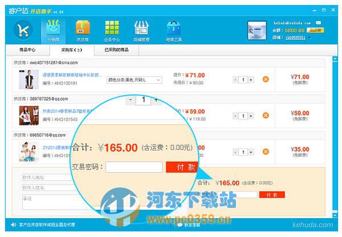
Task: Click thumbnail of product KHD100191
Action: [29, 79]
